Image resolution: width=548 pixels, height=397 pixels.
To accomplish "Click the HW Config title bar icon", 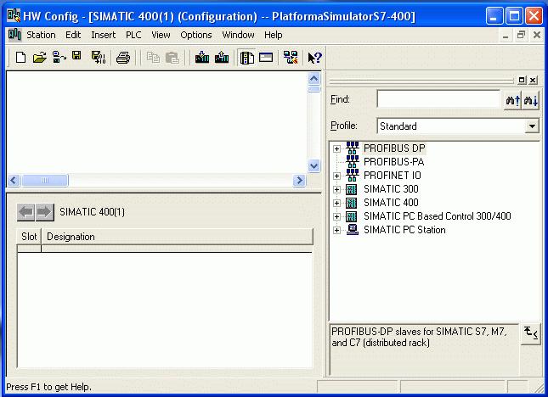I will [14, 16].
